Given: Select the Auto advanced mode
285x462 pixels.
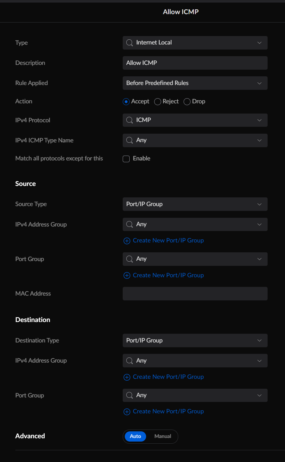Looking at the screenshot, I should click(x=135, y=436).
